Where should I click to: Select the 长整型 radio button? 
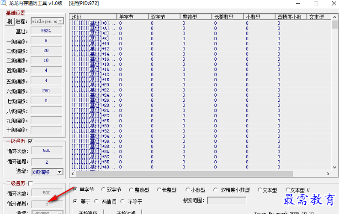coord(159,190)
